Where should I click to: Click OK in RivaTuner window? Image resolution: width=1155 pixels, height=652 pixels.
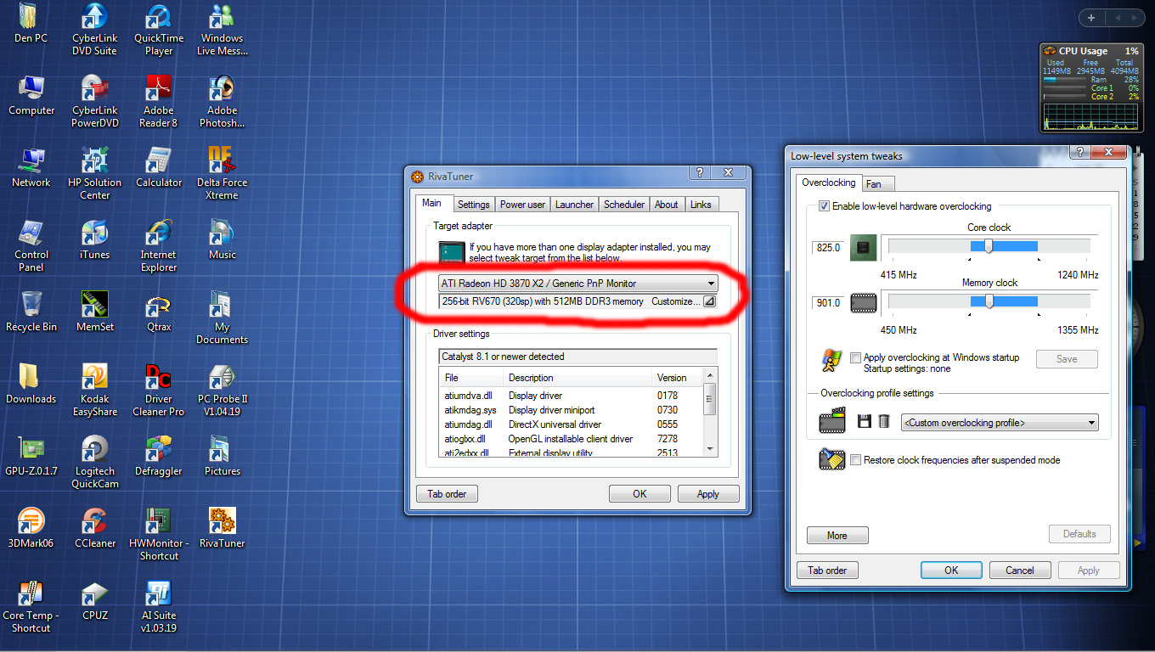[x=639, y=493]
